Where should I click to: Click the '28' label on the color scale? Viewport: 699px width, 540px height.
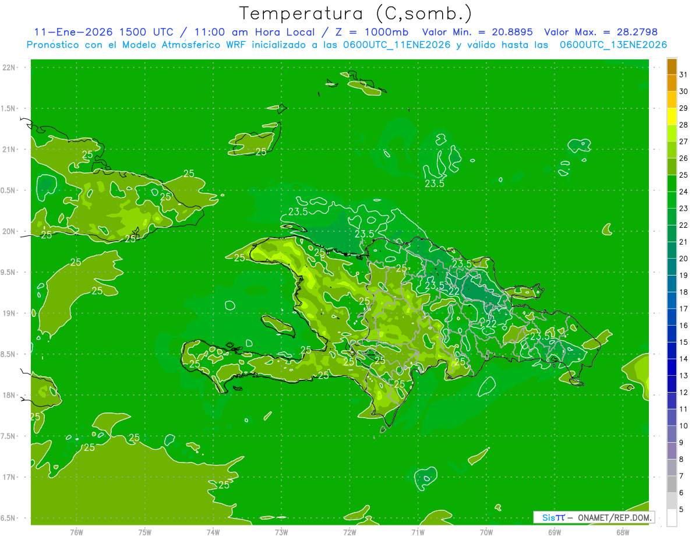point(683,125)
